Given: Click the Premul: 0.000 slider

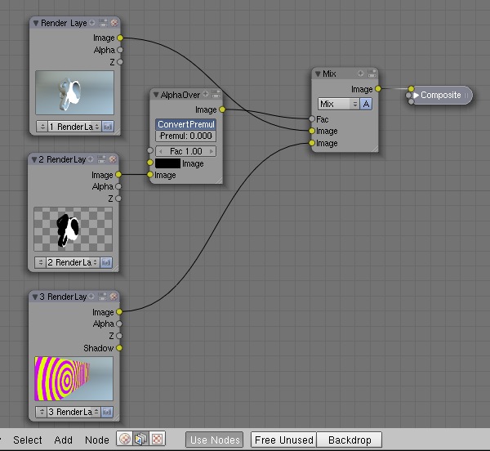Looking at the screenshot, I should (186, 136).
